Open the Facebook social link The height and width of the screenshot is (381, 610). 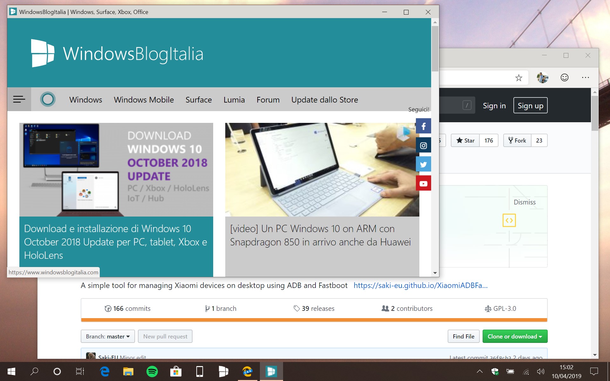coord(424,126)
